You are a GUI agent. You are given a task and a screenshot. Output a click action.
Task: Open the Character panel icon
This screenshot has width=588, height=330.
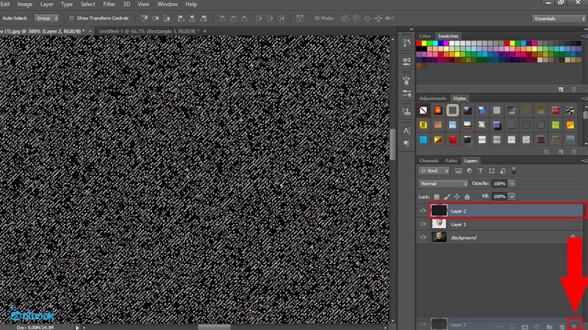pos(406,131)
